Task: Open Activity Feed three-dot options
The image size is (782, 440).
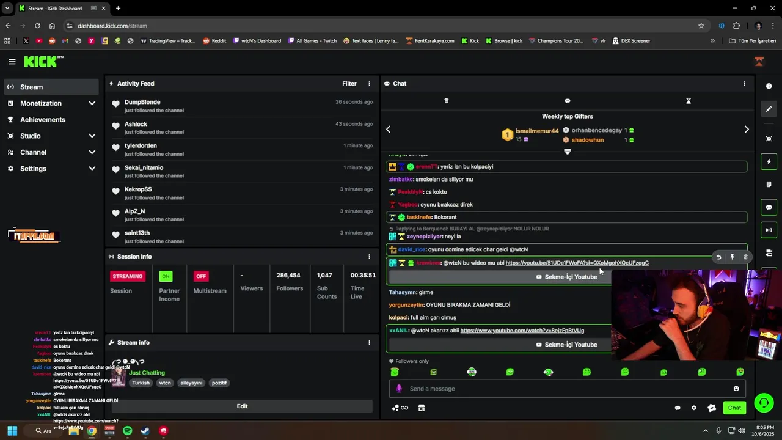Action: (x=368, y=84)
